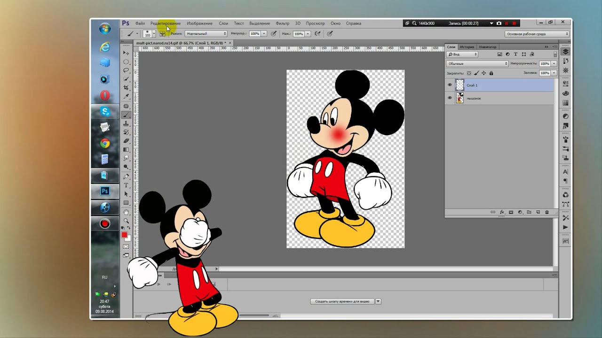
Task: Open the Непрозр. opacity dropdown arrow
Action: point(264,34)
